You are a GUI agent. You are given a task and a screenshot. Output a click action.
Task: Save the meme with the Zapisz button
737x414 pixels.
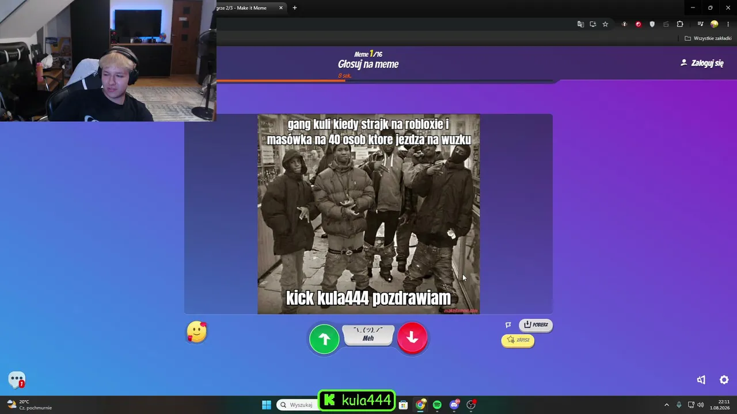[518, 340]
